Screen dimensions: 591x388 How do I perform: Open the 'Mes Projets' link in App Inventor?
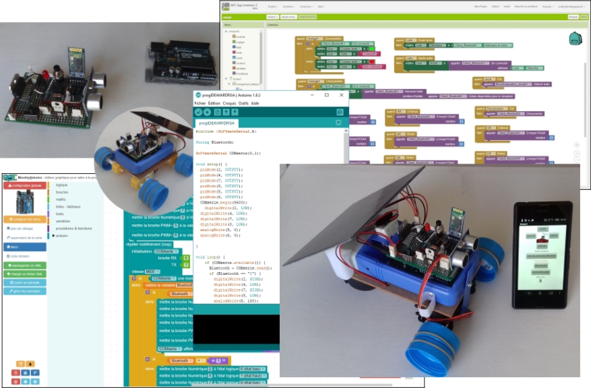[x=480, y=7]
